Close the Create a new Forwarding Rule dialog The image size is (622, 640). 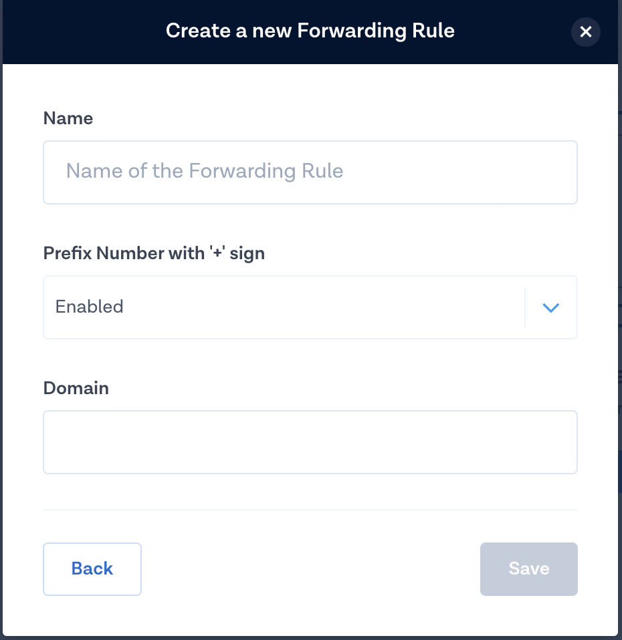(586, 31)
